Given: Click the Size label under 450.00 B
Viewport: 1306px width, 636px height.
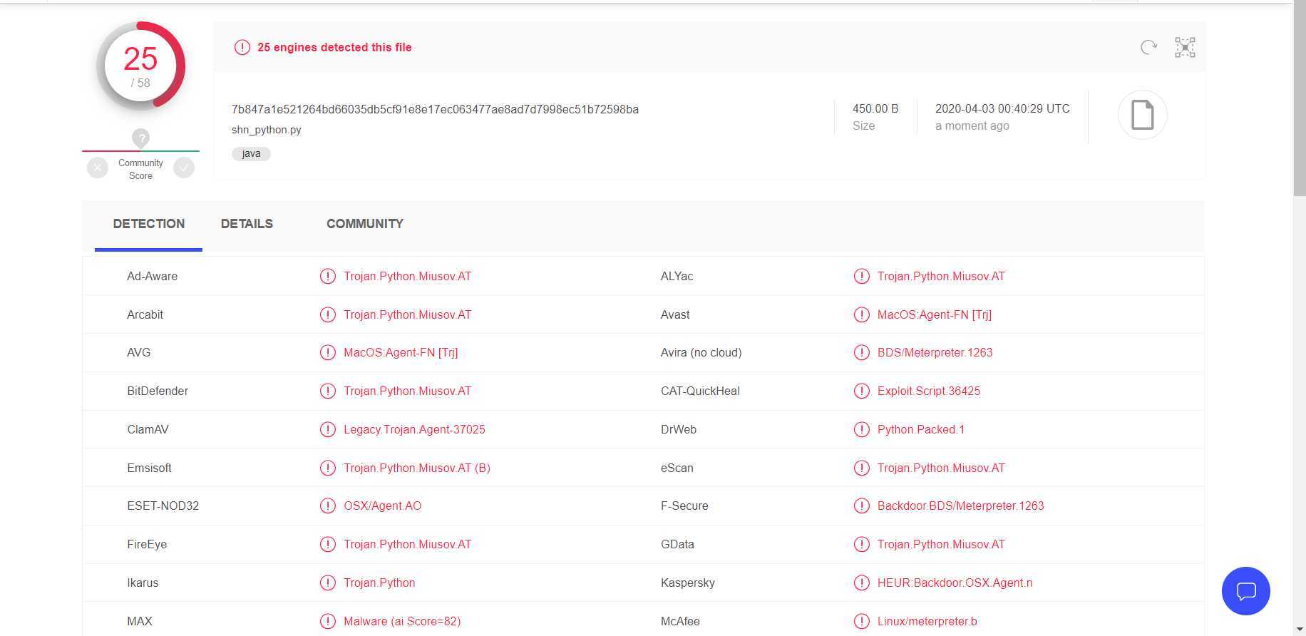Looking at the screenshot, I should (x=863, y=125).
